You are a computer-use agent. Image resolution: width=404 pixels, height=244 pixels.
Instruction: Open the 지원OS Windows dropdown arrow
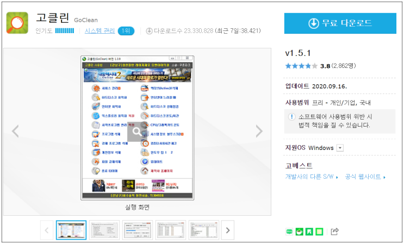340,148
